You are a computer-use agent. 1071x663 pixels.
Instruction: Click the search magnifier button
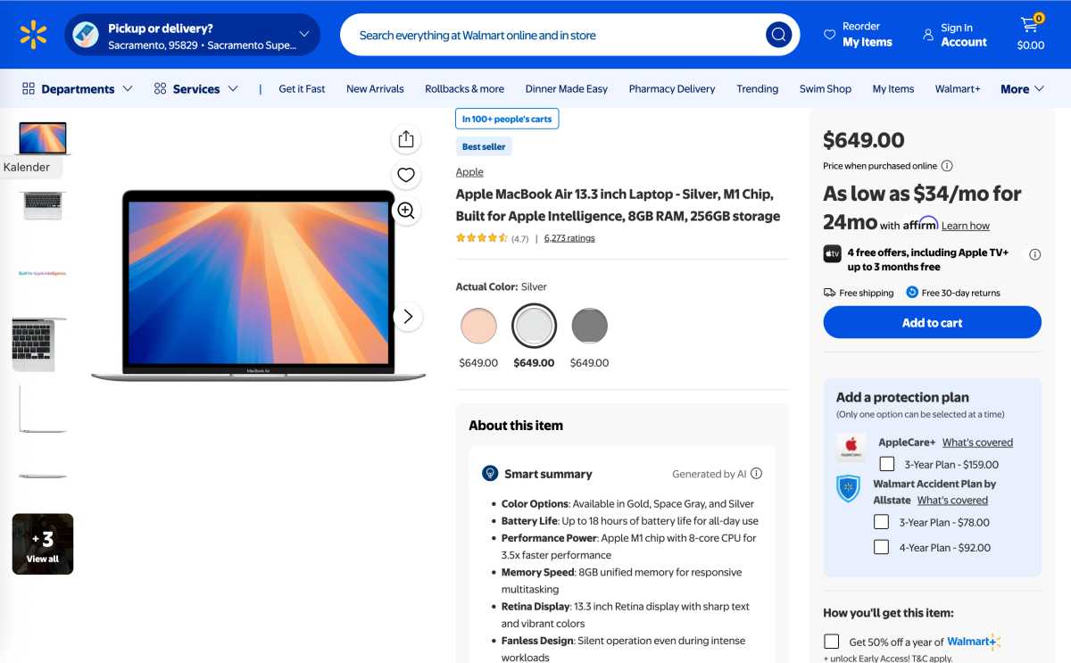coord(778,35)
